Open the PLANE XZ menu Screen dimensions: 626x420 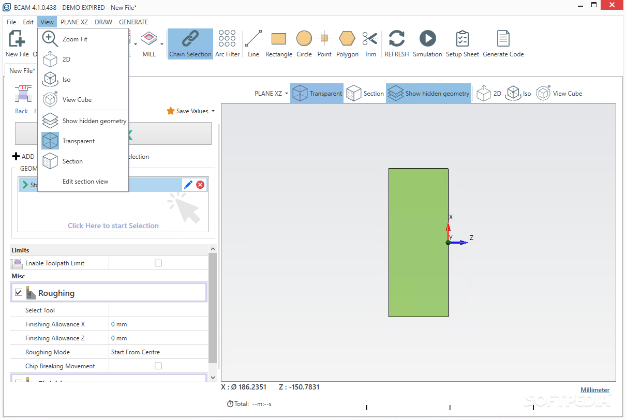click(74, 22)
